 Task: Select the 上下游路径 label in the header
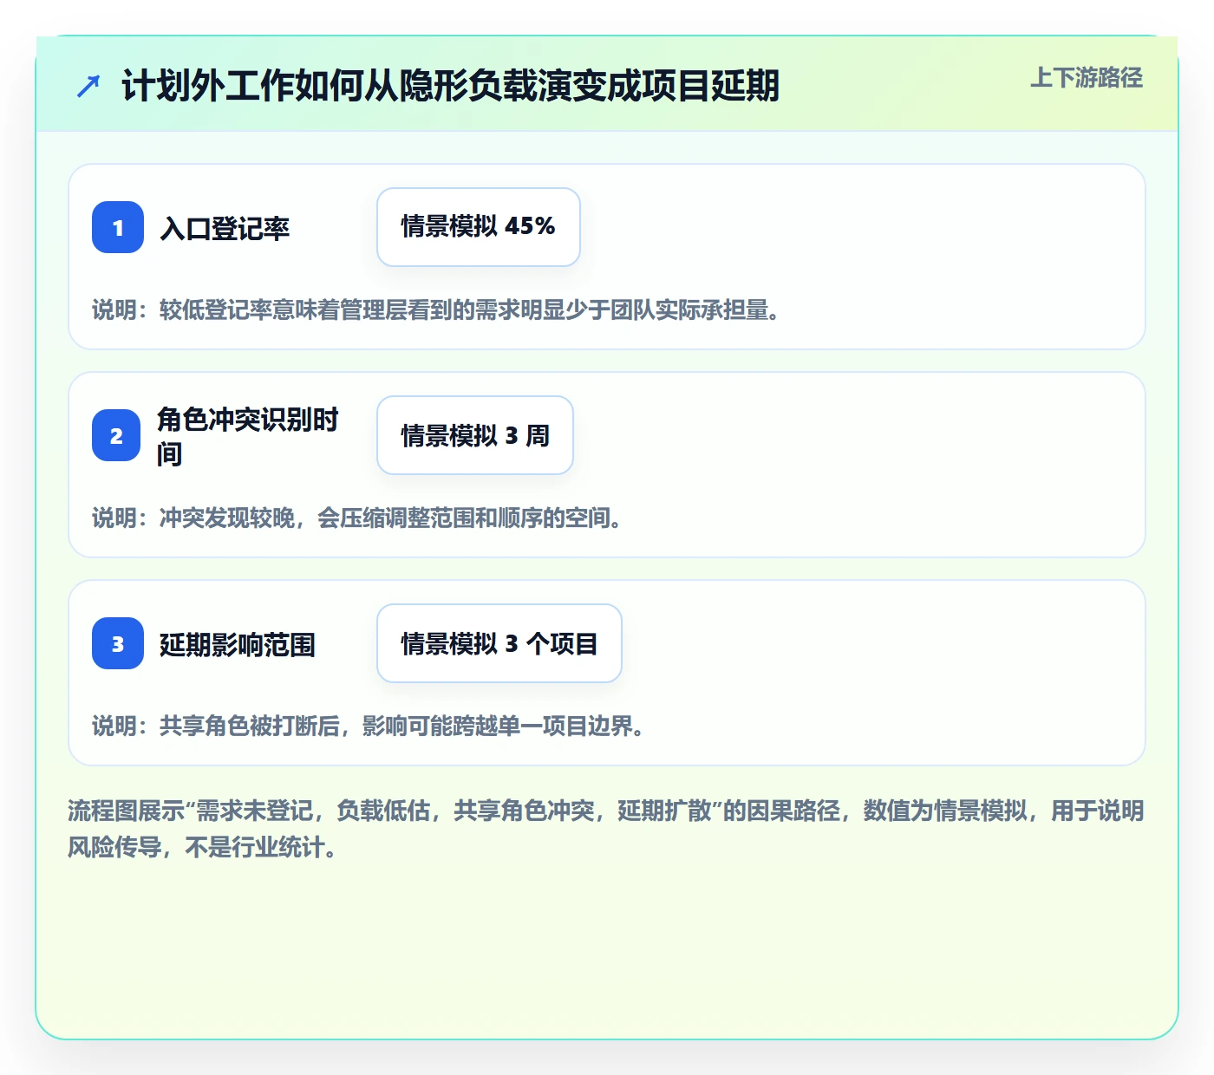(1087, 78)
